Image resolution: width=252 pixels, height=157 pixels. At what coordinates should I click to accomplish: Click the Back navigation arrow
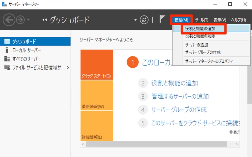pos(9,20)
